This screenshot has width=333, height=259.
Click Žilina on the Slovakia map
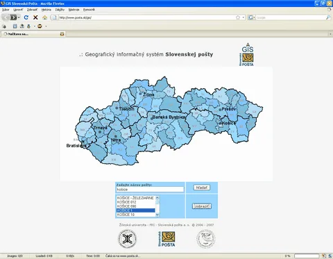(x=148, y=94)
